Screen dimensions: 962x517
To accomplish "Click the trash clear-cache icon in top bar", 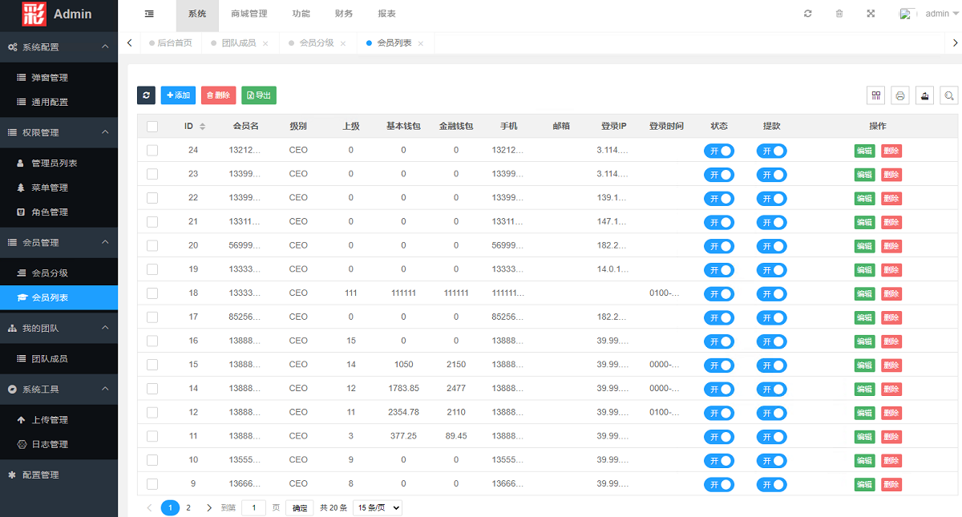I will [839, 14].
